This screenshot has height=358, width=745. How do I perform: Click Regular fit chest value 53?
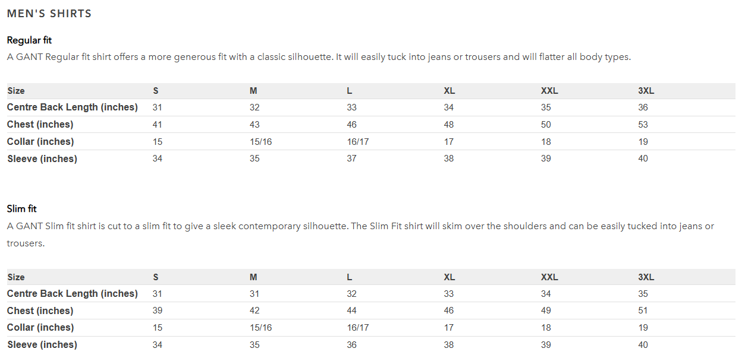[643, 125]
